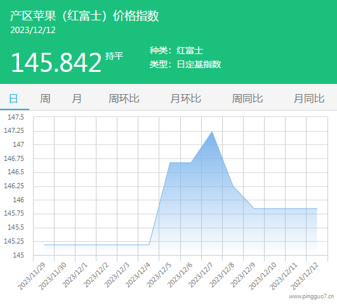
Task: Click the data point for 2023/11/29
Action: [x=44, y=245]
